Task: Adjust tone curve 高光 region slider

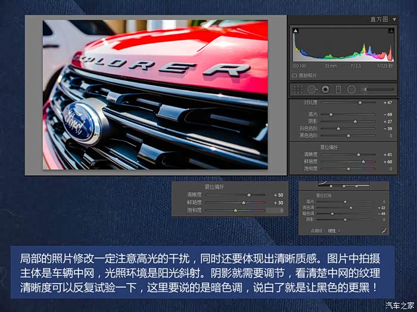Action: [x=345, y=202]
